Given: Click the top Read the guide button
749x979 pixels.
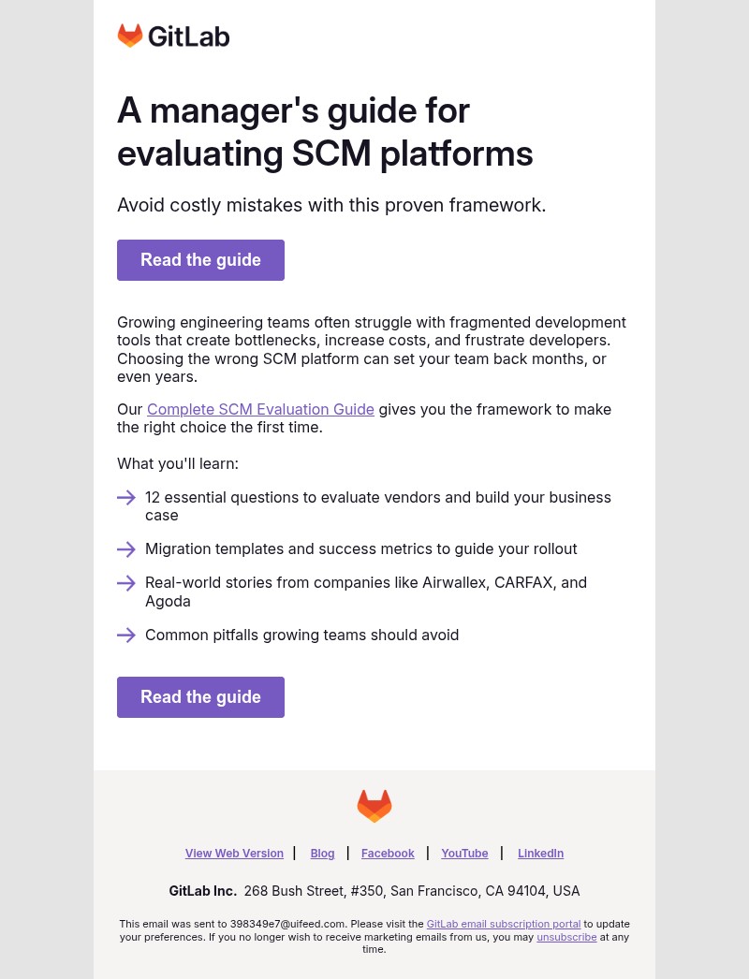Looking at the screenshot, I should pos(200,260).
